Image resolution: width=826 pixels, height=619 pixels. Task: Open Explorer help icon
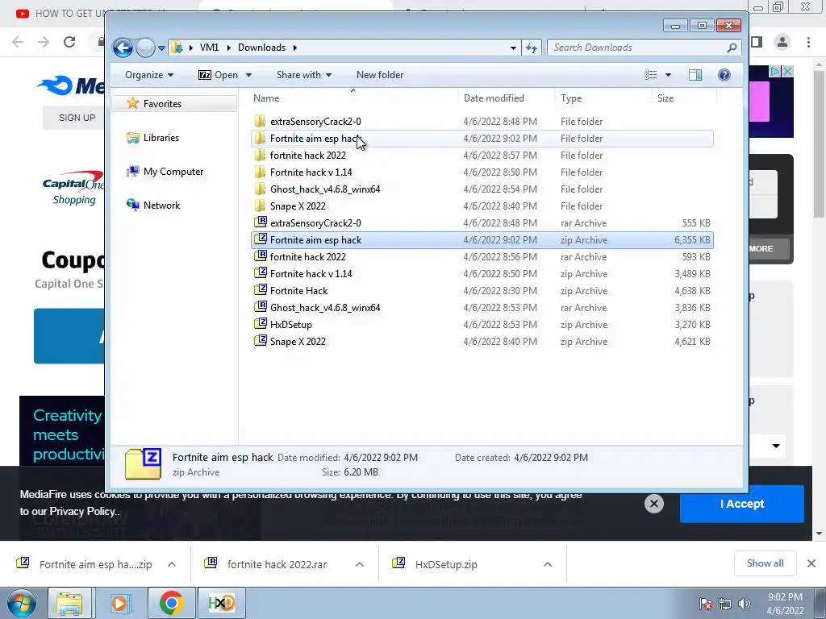coord(724,75)
